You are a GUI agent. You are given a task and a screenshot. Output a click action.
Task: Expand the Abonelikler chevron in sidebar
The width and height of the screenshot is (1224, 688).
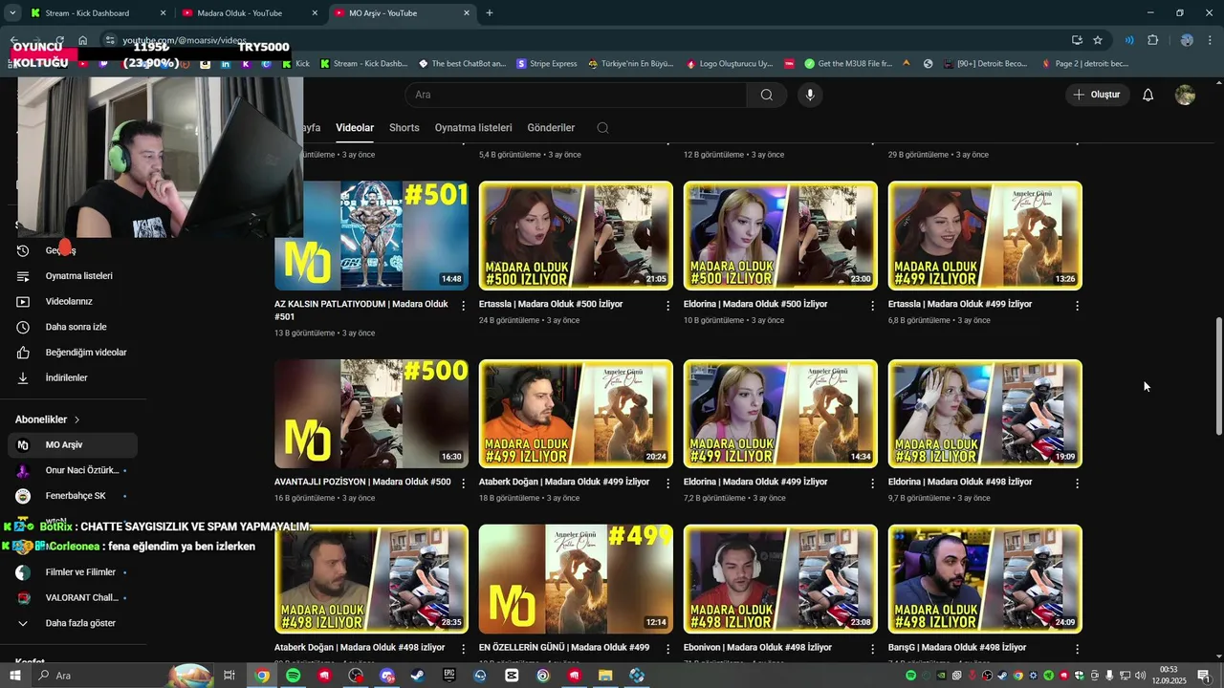[76, 419]
